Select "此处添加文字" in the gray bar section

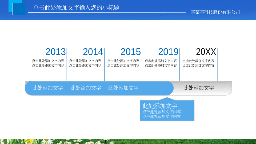[x=198, y=88]
